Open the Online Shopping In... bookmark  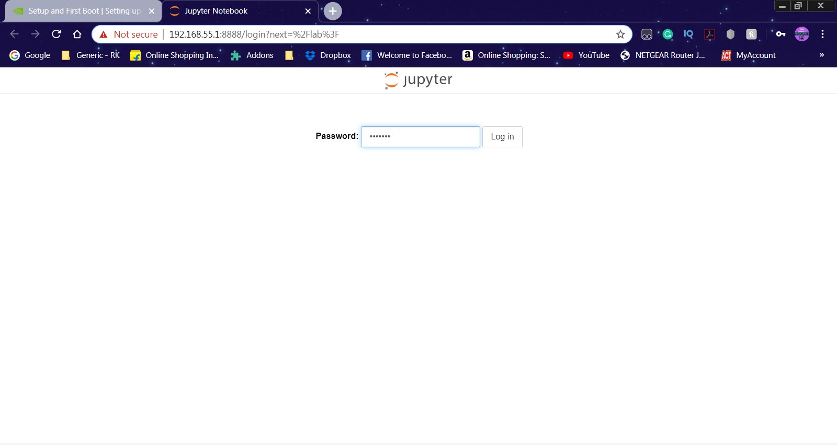(x=175, y=55)
